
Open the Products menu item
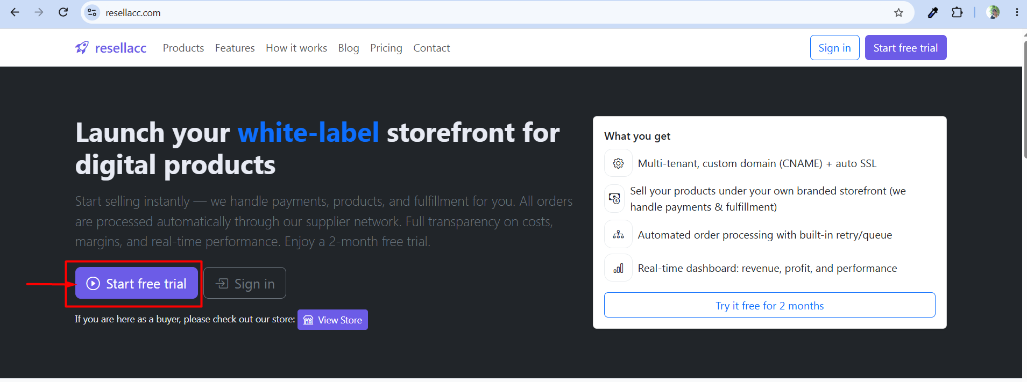183,48
